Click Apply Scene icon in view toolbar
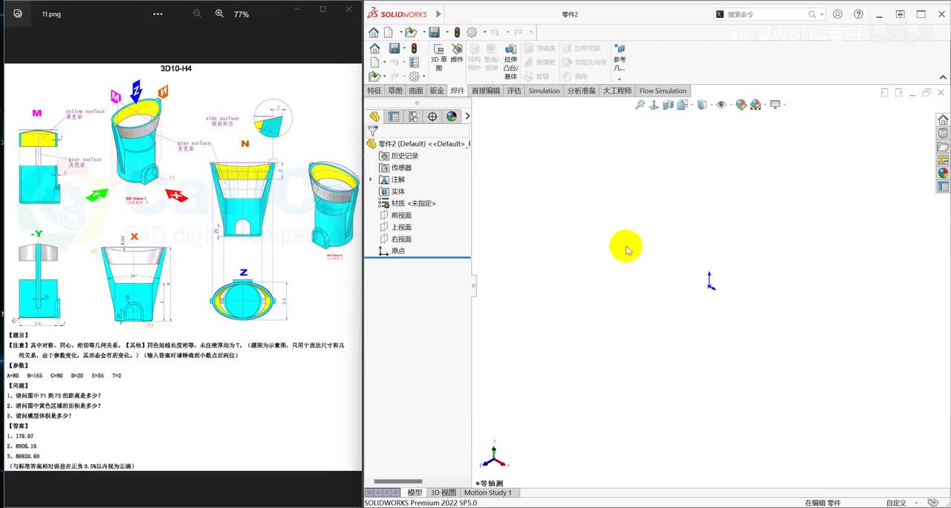The height and width of the screenshot is (508, 951). [x=756, y=105]
